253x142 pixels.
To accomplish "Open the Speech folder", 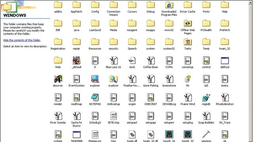I will point(132,42).
